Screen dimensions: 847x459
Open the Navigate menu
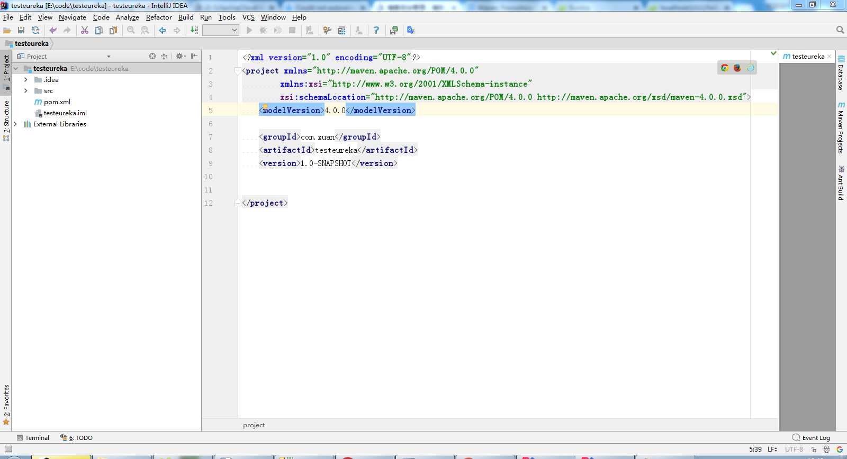(73, 17)
